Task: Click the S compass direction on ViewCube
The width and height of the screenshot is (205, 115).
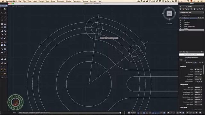Action: [169, 19]
